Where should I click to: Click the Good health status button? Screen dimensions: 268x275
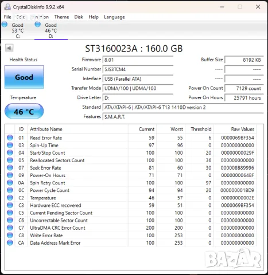click(x=24, y=77)
